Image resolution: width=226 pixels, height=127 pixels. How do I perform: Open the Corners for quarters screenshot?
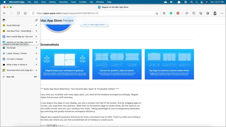pos(117,64)
